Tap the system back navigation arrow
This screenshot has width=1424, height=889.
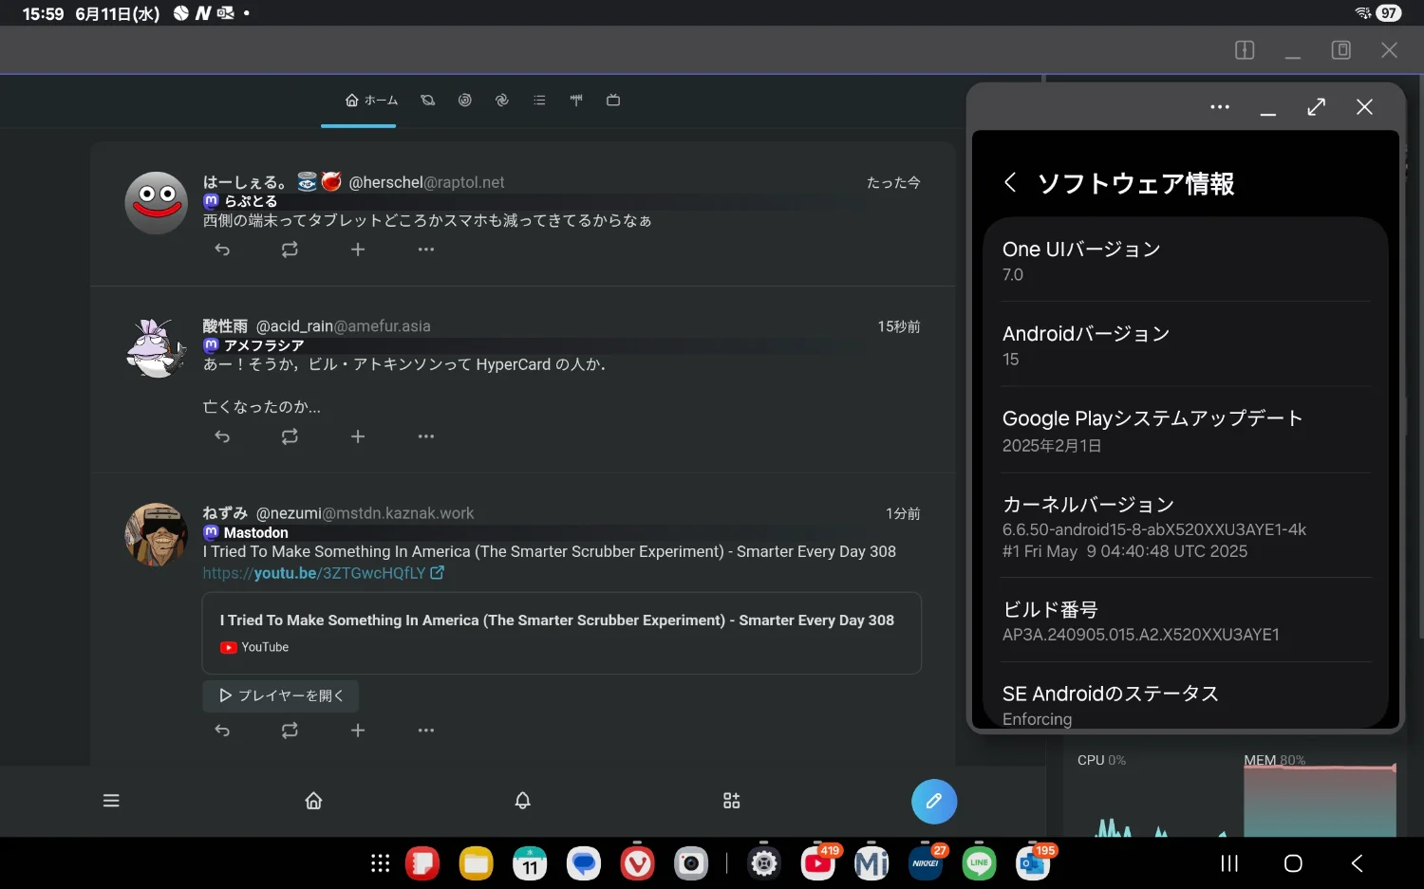click(1357, 863)
